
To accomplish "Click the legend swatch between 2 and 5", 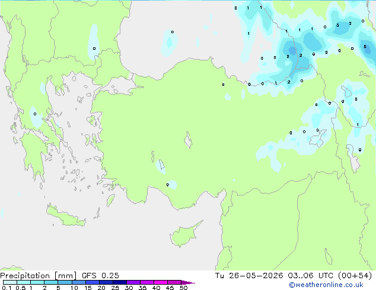I will [x=51, y=282].
